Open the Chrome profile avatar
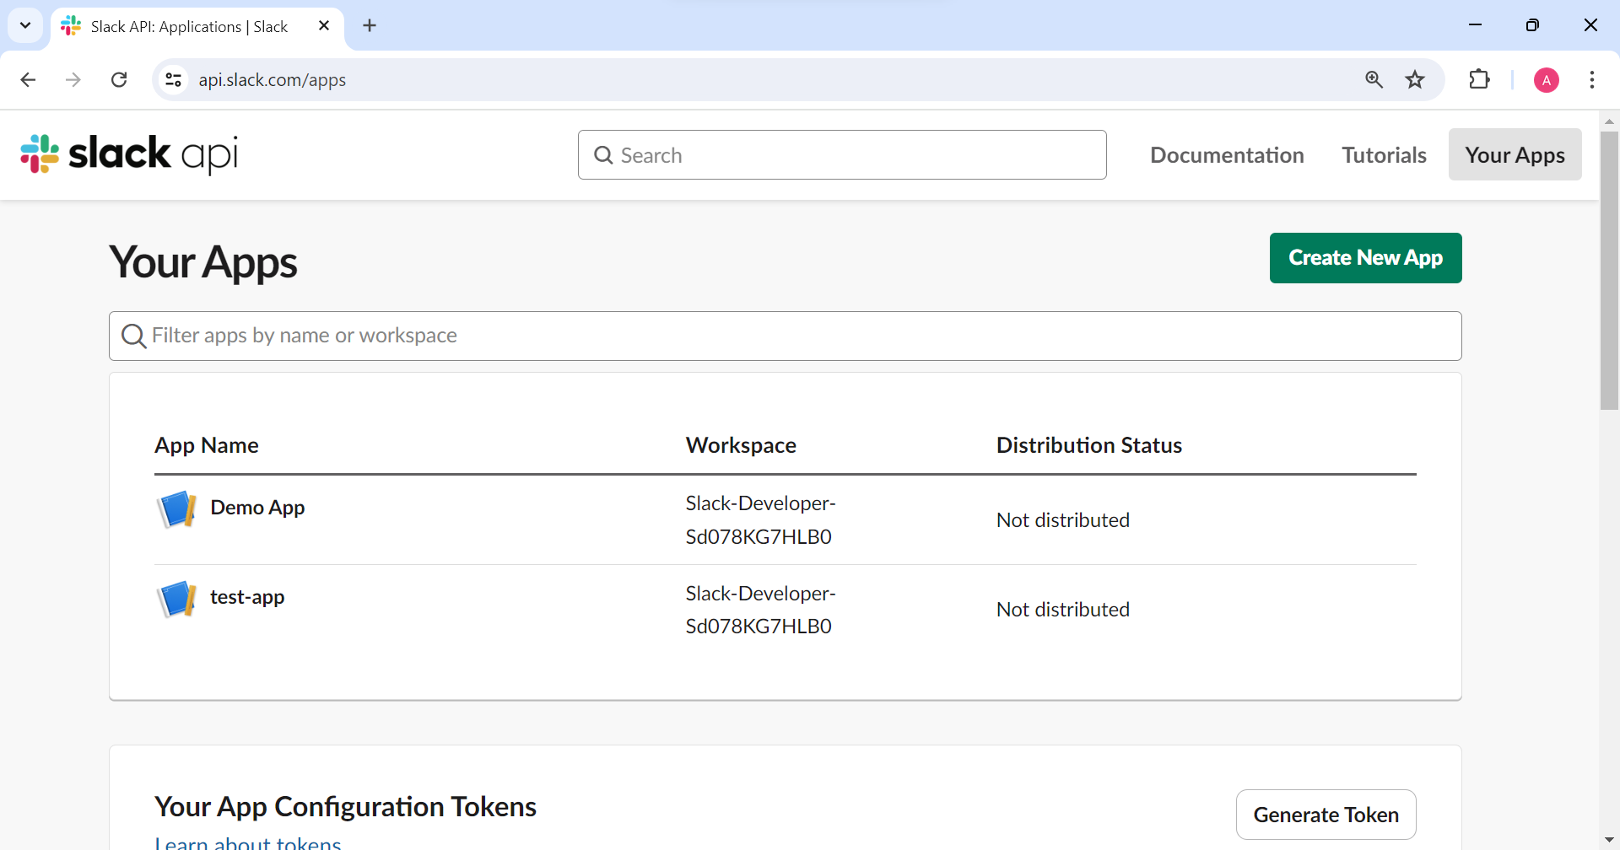1620x850 pixels. click(x=1546, y=80)
